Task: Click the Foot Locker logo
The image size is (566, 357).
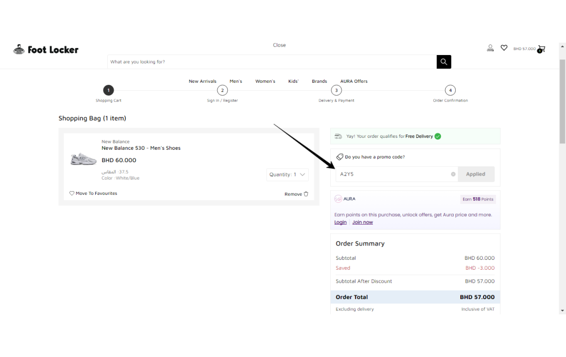Action: (x=46, y=50)
